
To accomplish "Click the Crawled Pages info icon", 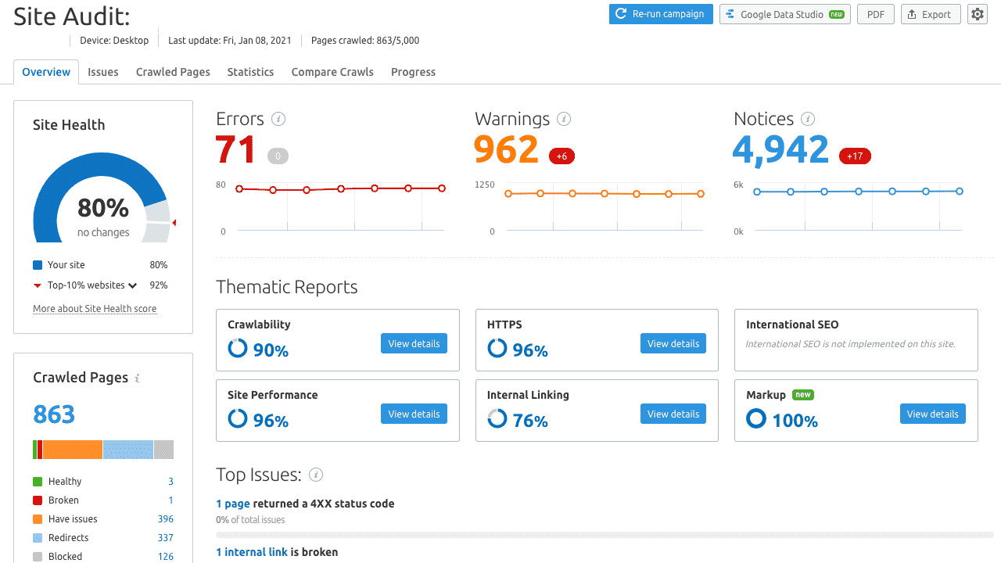I will (138, 378).
